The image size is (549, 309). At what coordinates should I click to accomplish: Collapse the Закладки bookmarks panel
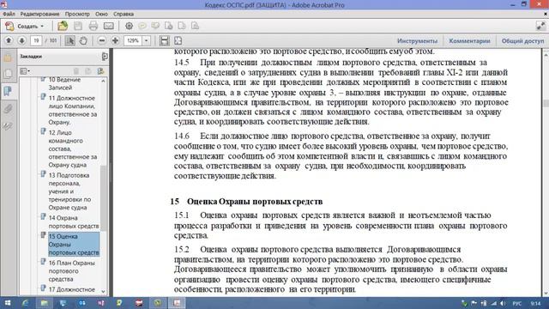pyautogui.click(x=105, y=57)
